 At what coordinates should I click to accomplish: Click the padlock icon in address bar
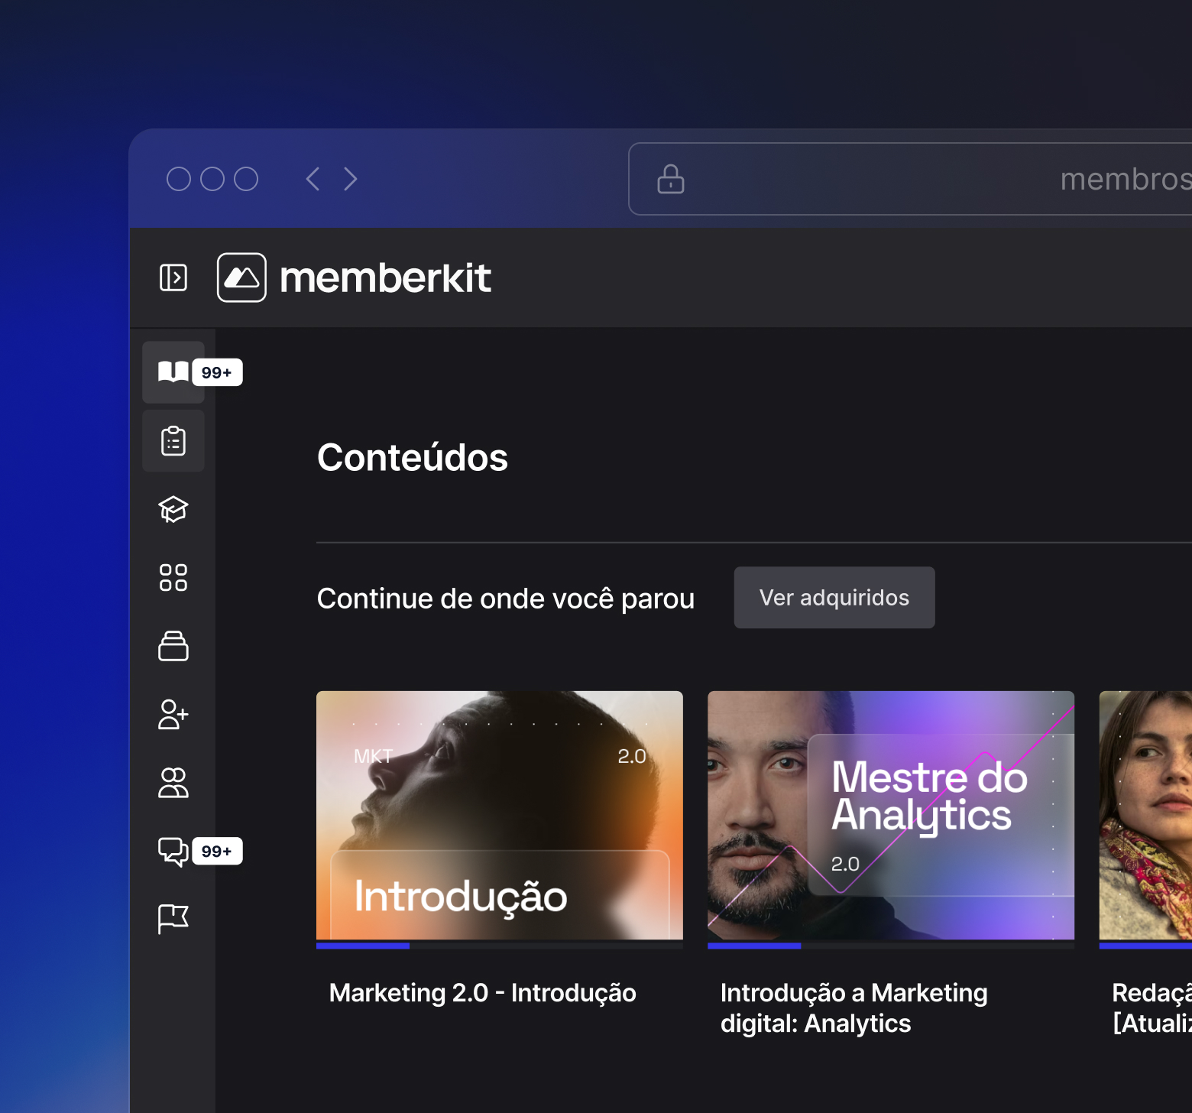[x=671, y=179]
